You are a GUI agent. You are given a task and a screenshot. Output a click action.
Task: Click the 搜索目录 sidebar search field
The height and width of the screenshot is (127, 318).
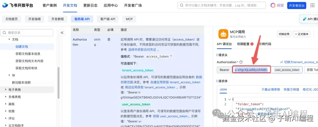point(26,33)
